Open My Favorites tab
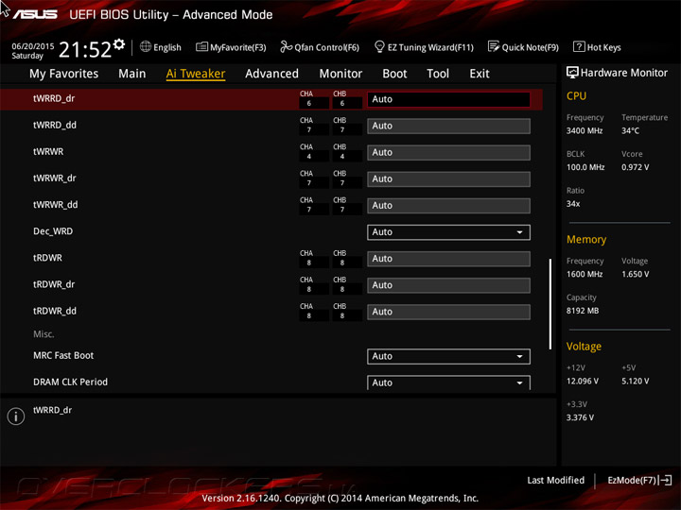Image resolution: width=681 pixels, height=510 pixels. pos(64,74)
